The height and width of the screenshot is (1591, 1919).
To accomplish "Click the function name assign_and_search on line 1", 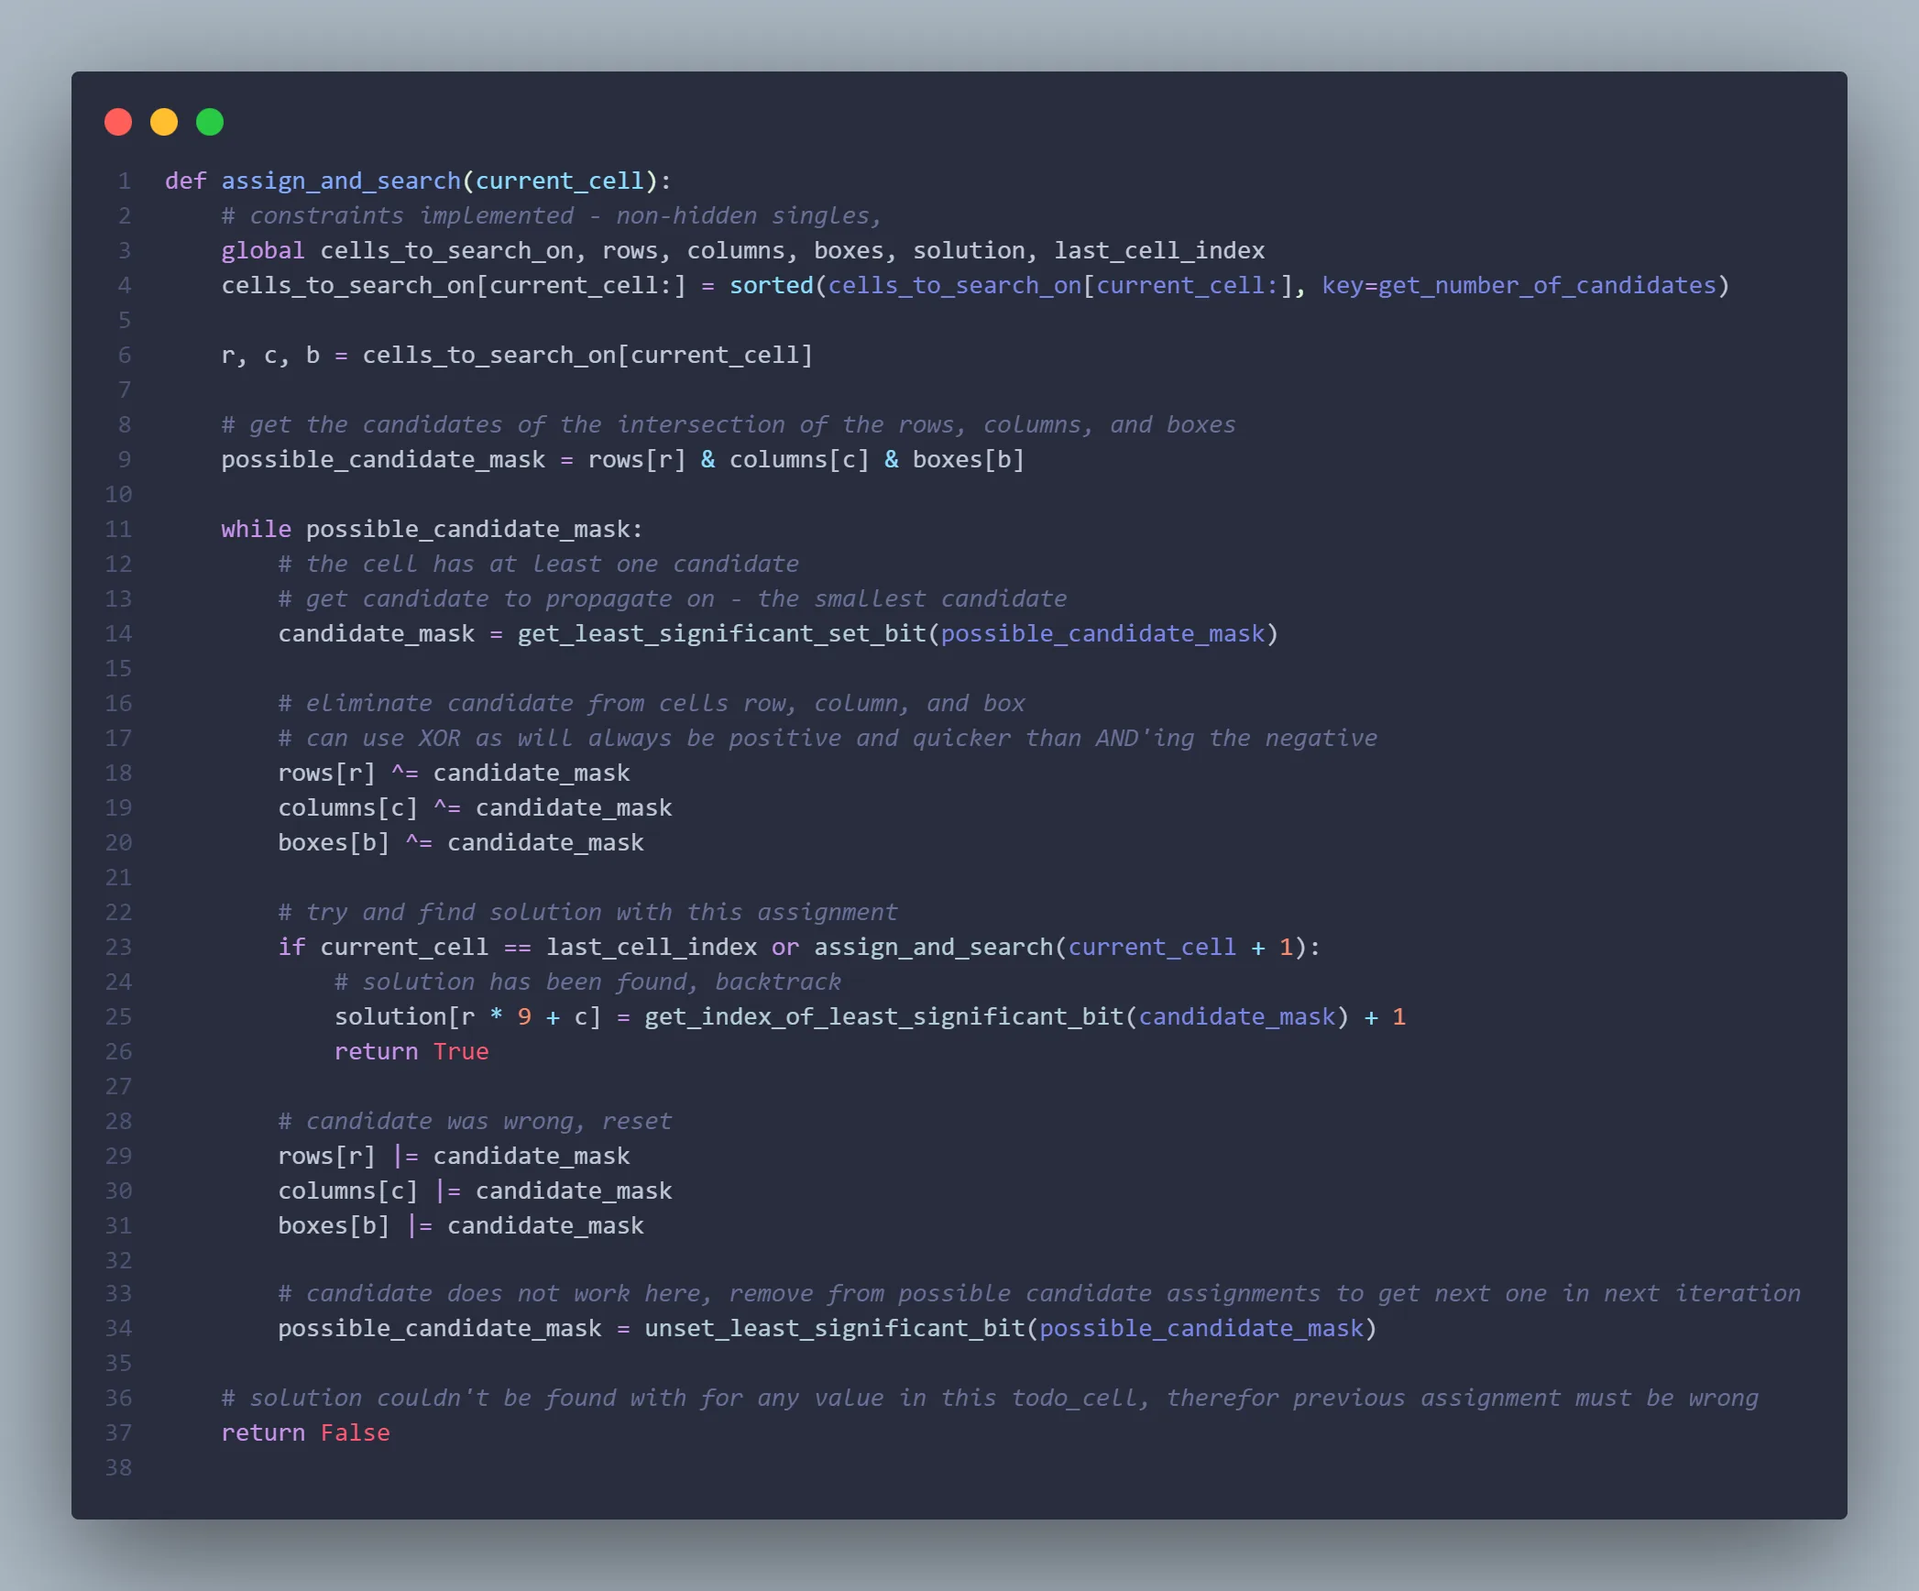I will [341, 181].
